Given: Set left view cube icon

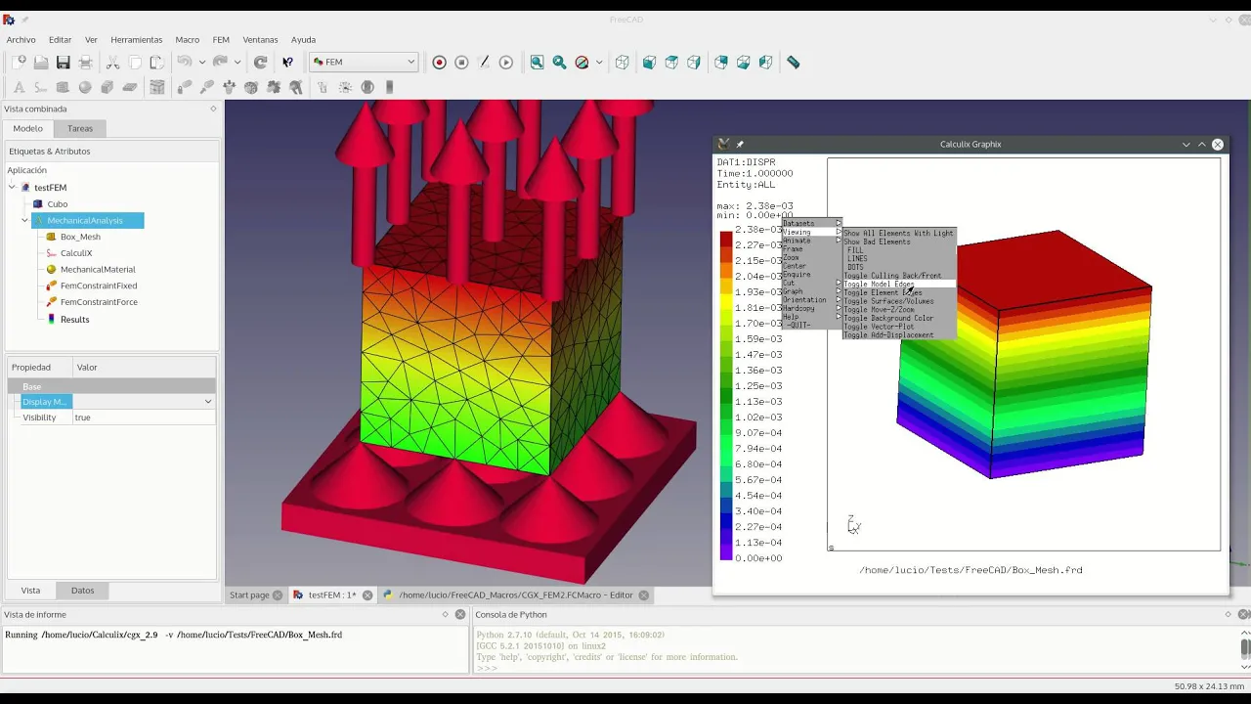Looking at the screenshot, I should [x=766, y=62].
